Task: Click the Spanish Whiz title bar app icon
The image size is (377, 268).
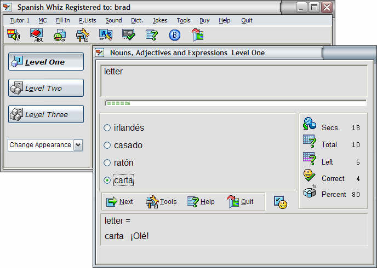Action: [x=7, y=7]
